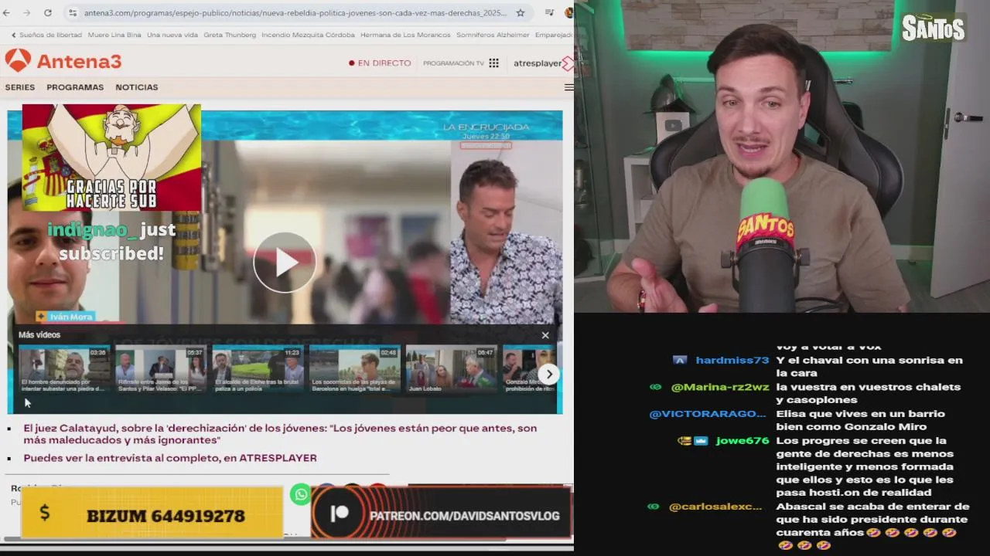990x556 pixels.
Task: Bookmark this page with the star icon
Action: pos(521,13)
